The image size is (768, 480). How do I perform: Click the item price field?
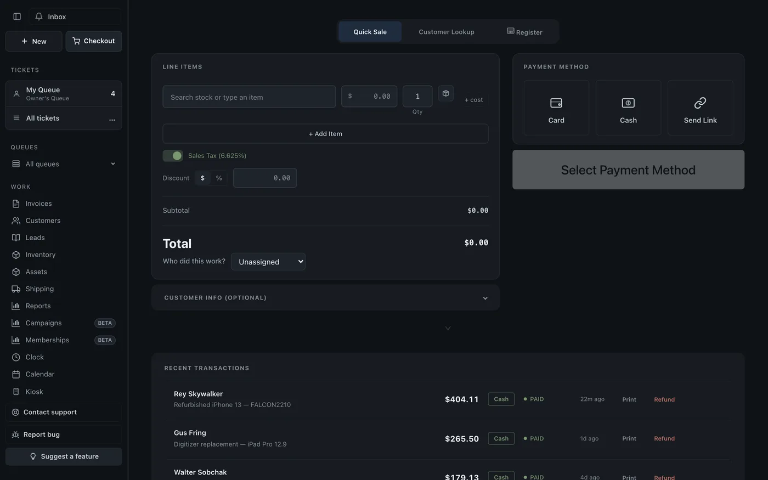369,97
